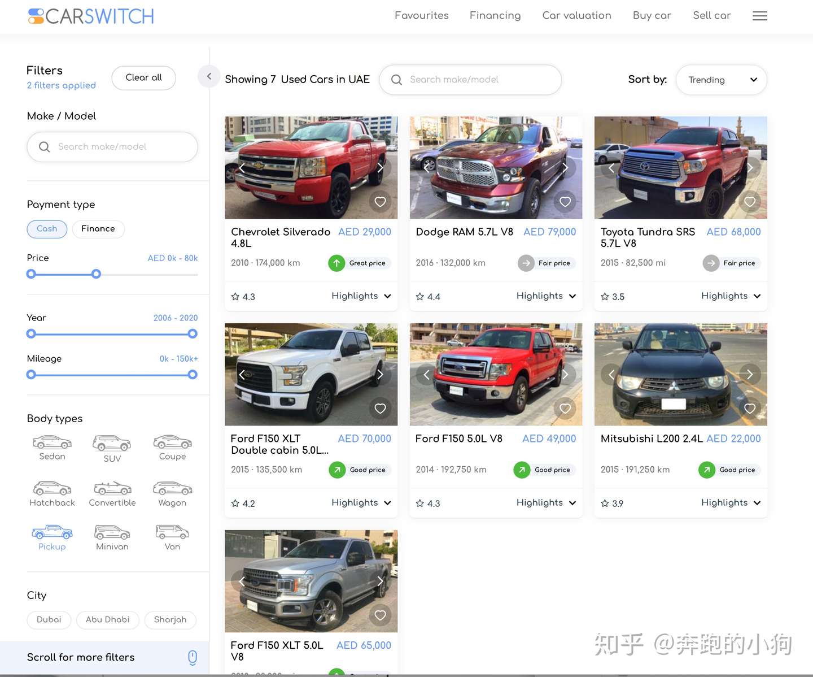The height and width of the screenshot is (677, 813).
Task: Favourite the Ford F150 XLT AED 65,000
Action: (x=381, y=615)
